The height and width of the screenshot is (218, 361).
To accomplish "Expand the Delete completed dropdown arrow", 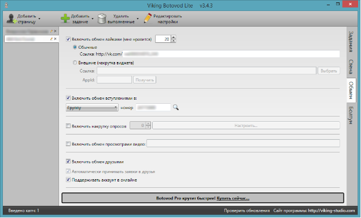I will [x=138, y=19].
